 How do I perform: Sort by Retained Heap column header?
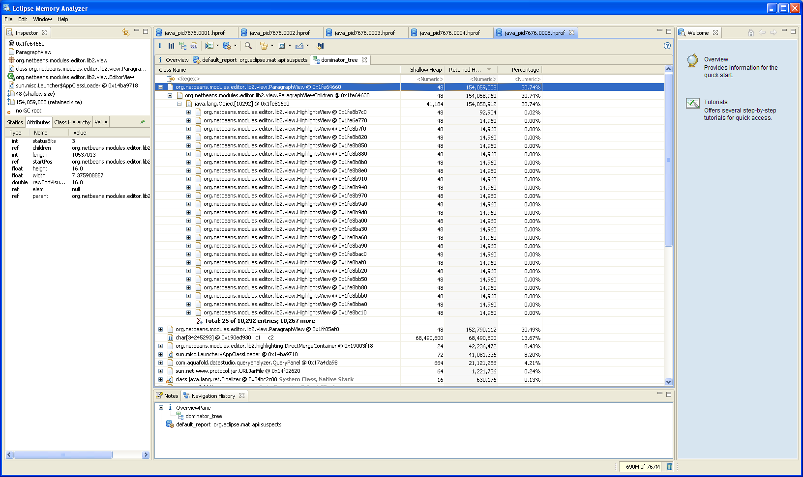coord(470,70)
